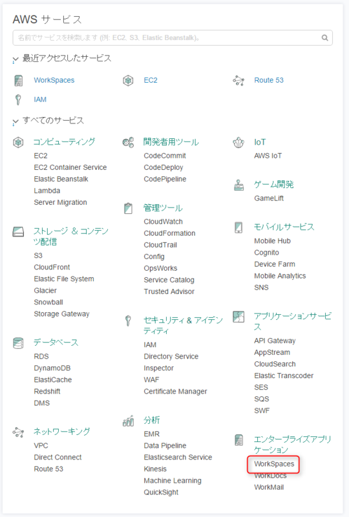Open Route 53 from recent services
This screenshot has width=349, height=517.
269,80
